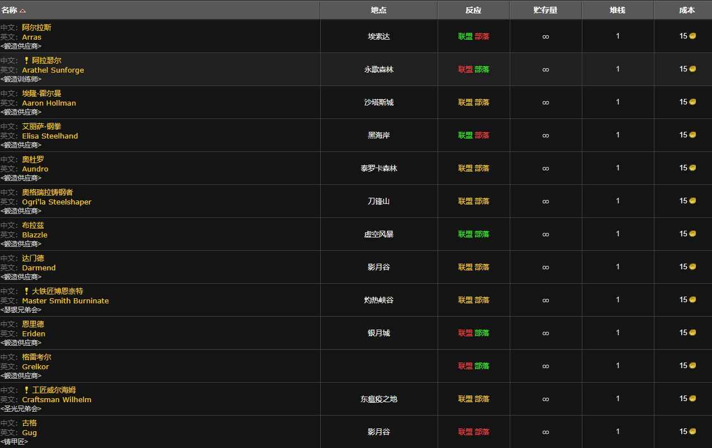Sort by the 反应 column header
The height and width of the screenshot is (448, 712).
pos(473,10)
